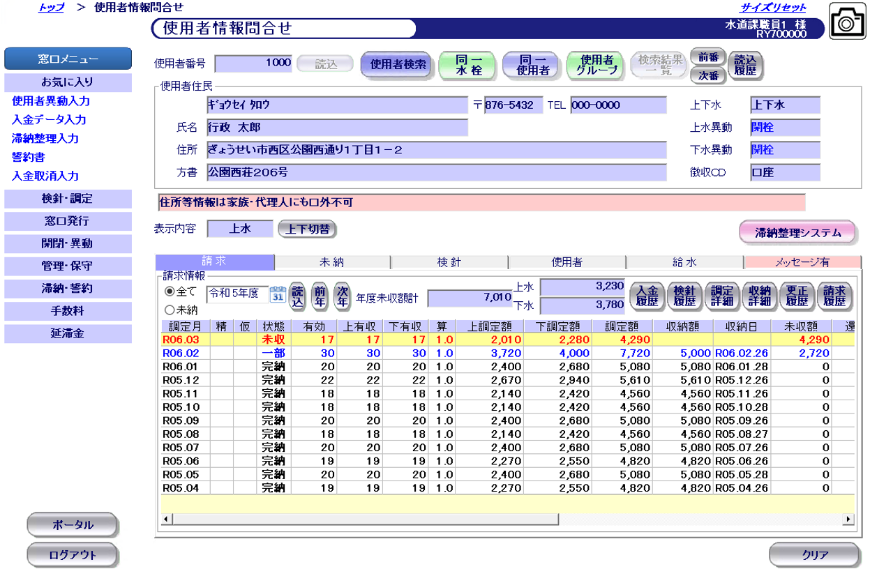Image resolution: width=870 pixels, height=569 pixels.
Task: Click the 読込 button beside fiscal year
Action: click(298, 296)
